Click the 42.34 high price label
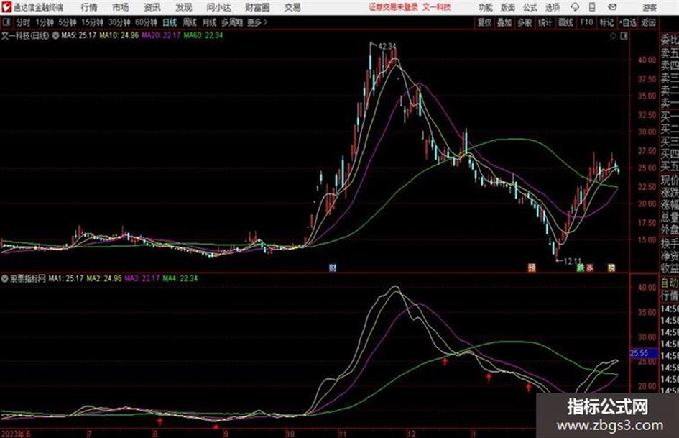Image resolution: width=679 pixels, height=438 pixels. (x=387, y=47)
